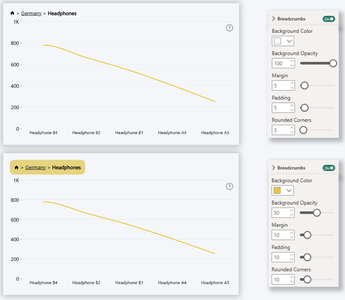Screen dimensions: 345x300
Task: Turn off Breadcrumbs toggle in upper panel
Action: (x=329, y=19)
